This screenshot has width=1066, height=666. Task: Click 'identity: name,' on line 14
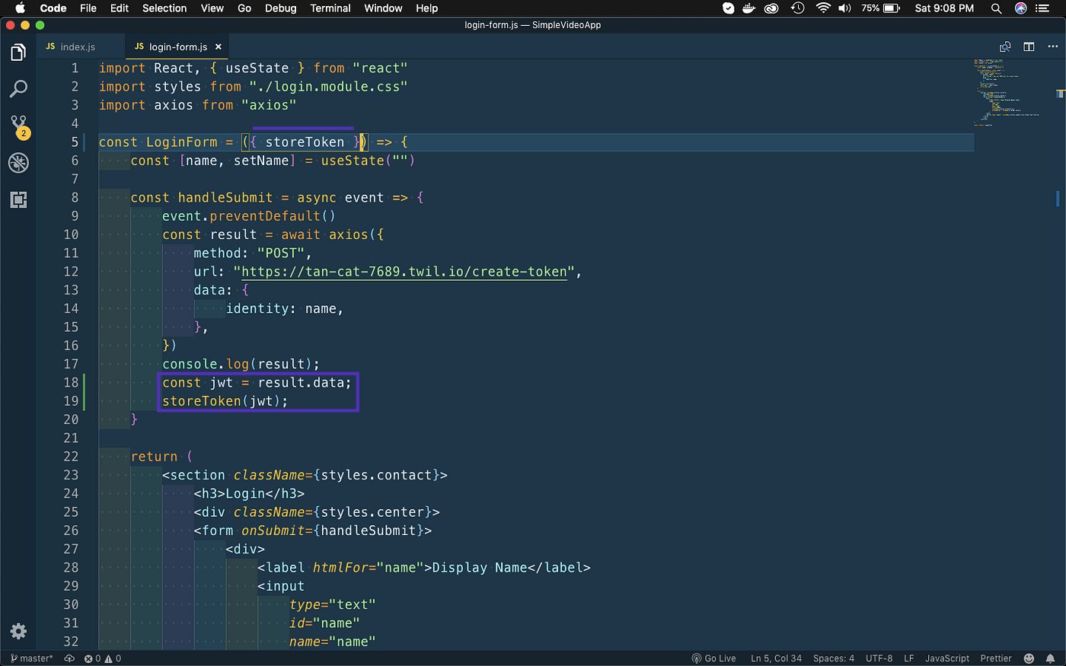tap(285, 308)
